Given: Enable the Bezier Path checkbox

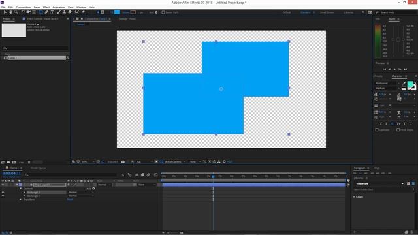Looking at the screenshot, I should click(x=163, y=12).
